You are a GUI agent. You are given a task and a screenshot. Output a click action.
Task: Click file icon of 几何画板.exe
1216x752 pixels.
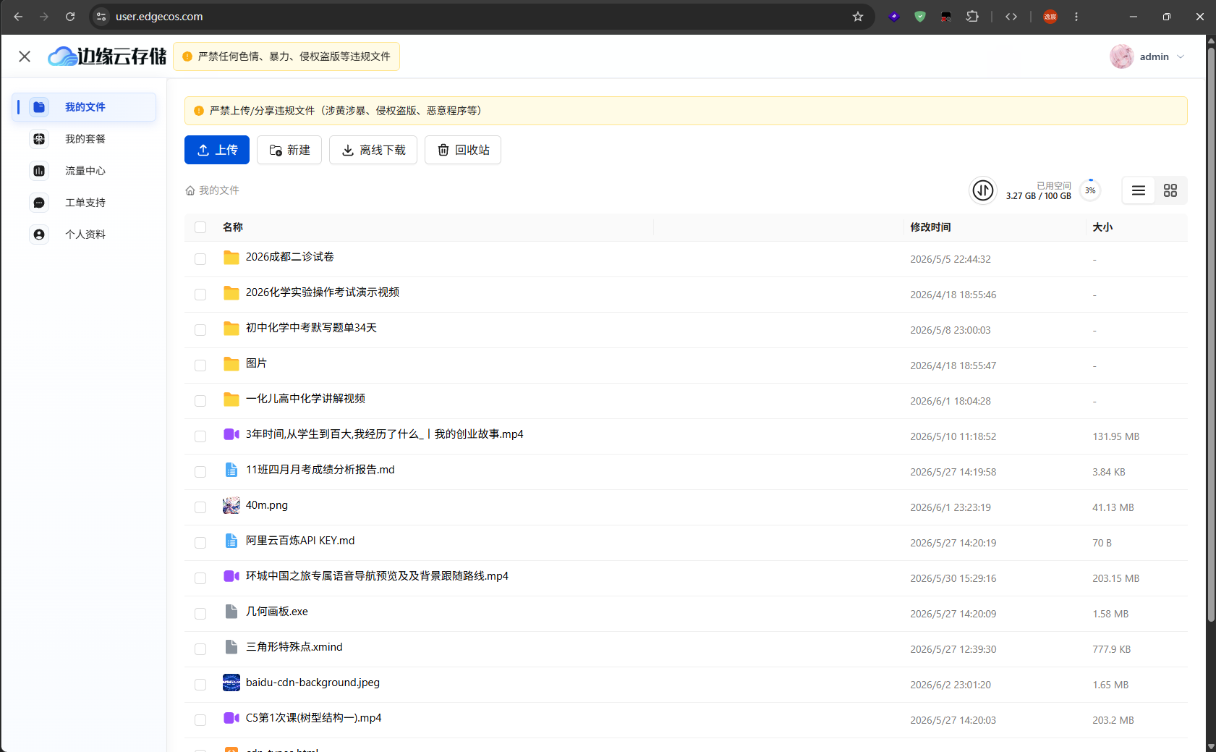point(231,612)
